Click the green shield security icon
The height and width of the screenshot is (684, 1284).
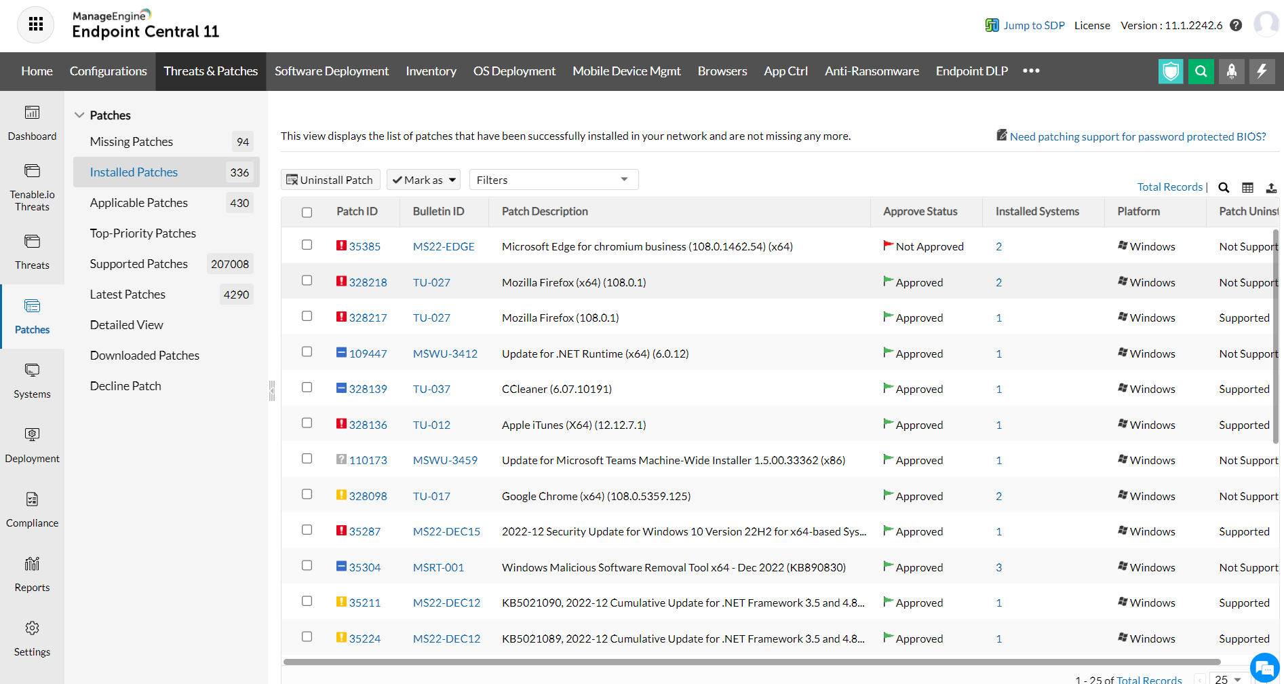1171,71
